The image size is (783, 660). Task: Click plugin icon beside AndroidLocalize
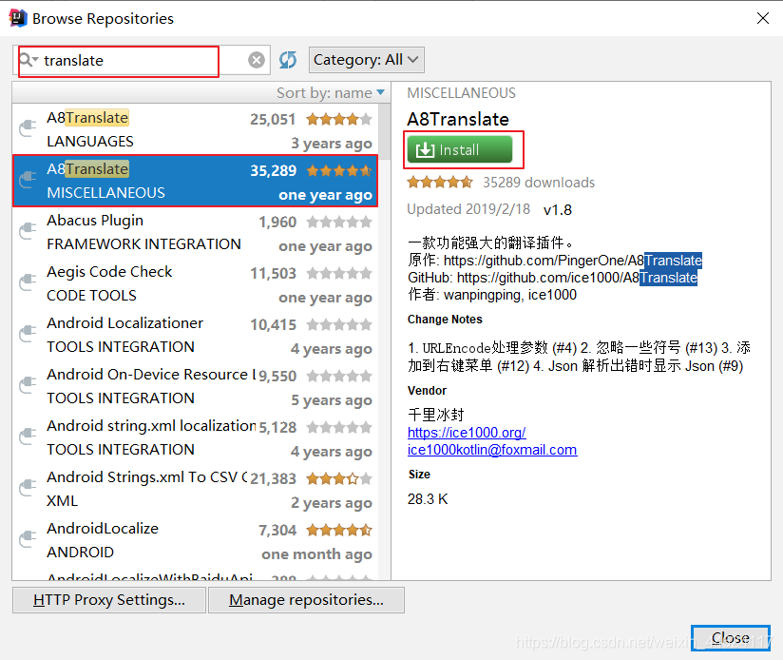coord(28,539)
